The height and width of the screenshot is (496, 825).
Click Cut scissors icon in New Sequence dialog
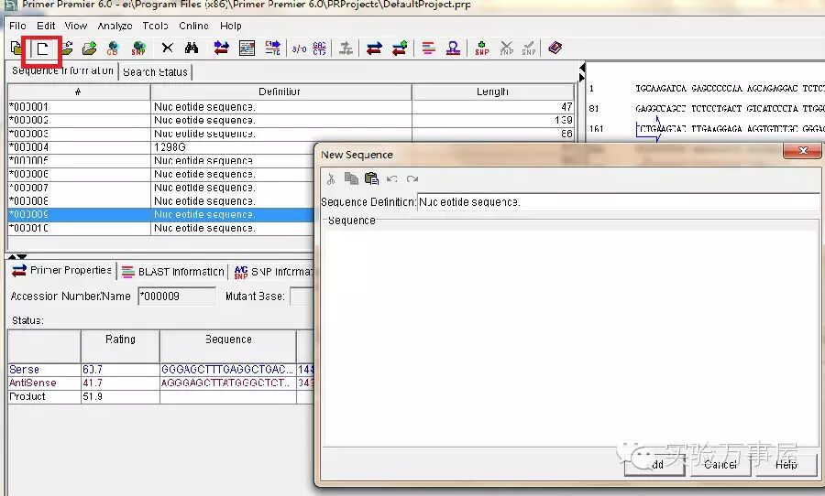tap(331, 179)
